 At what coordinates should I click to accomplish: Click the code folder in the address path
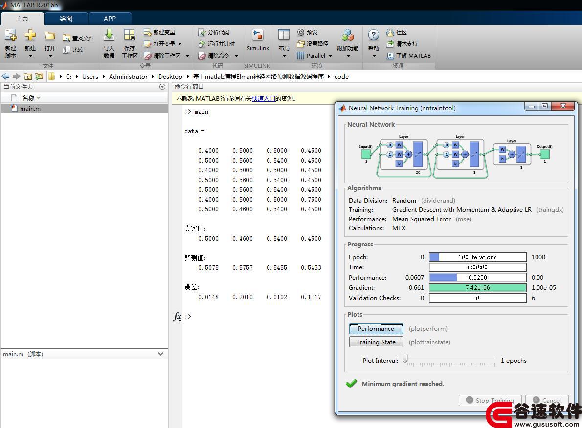(341, 76)
